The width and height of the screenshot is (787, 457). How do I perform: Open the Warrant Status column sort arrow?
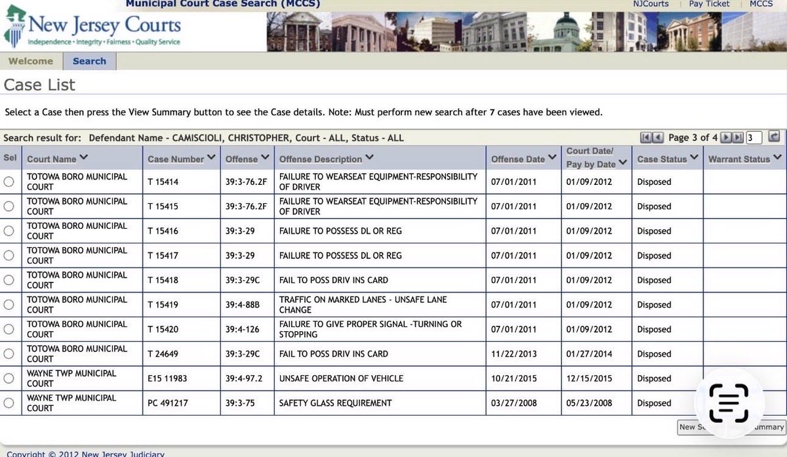pos(777,158)
